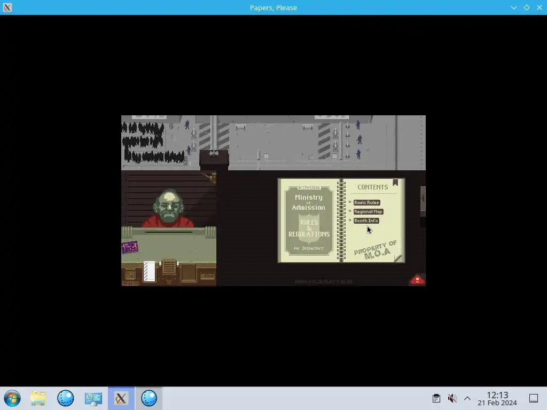Viewport: 547px width, 410px height.
Task: Click the show desktop button
Action: tap(534, 398)
